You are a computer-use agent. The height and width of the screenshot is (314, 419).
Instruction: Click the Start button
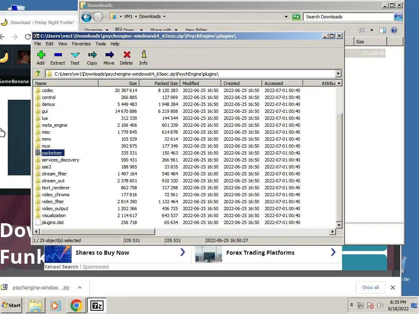[11, 305]
